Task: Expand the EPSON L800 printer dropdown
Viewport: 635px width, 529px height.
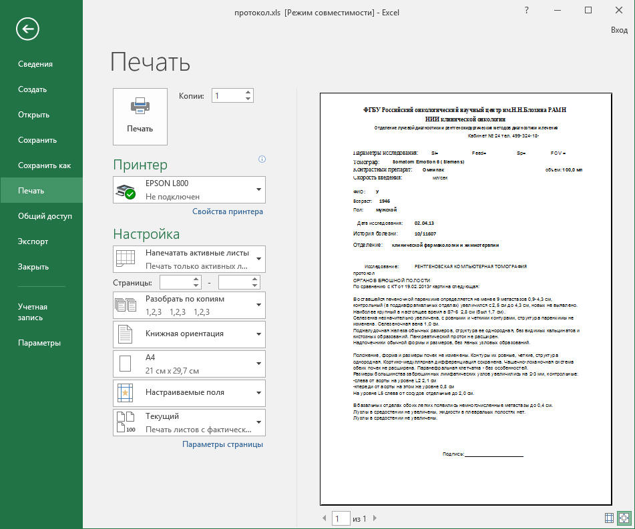Action: click(189, 189)
